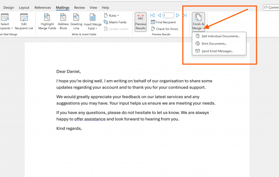279x177 pixels.
Task: Insert a Greeting Line
Action: 76,21
